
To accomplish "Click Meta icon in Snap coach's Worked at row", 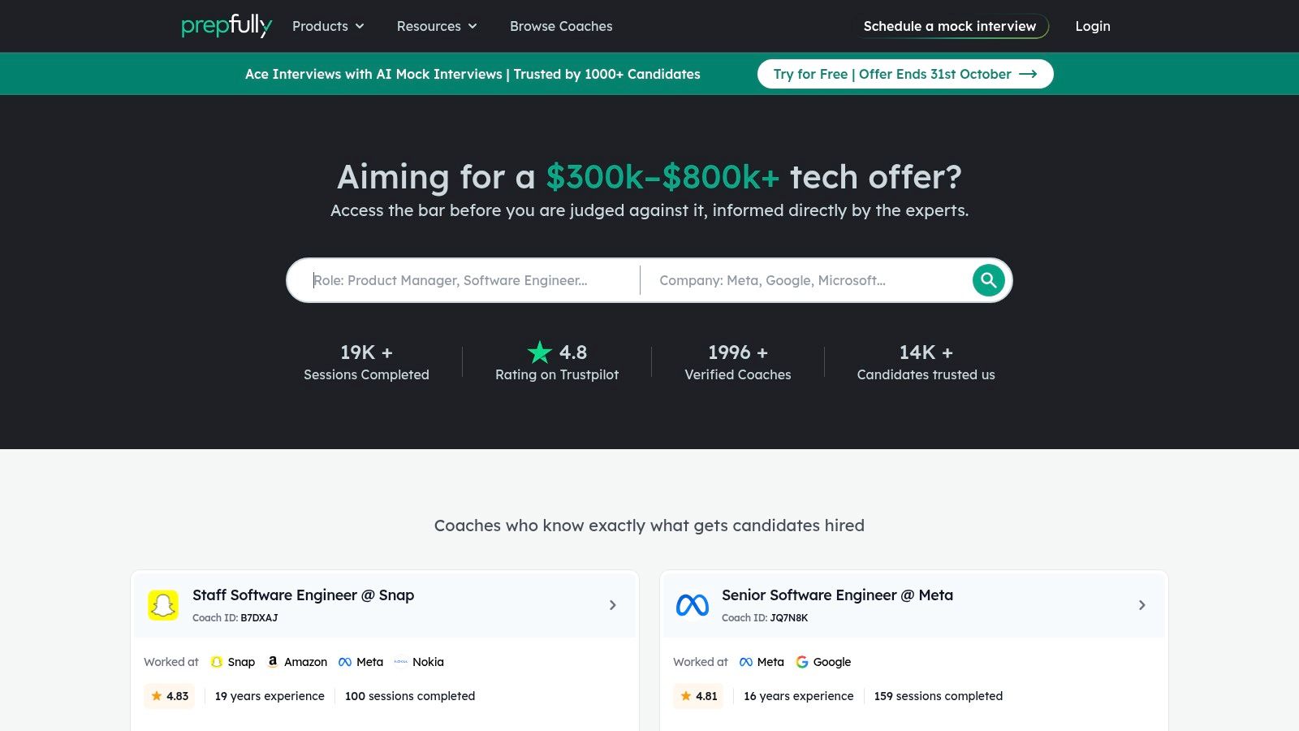I will [x=345, y=662].
